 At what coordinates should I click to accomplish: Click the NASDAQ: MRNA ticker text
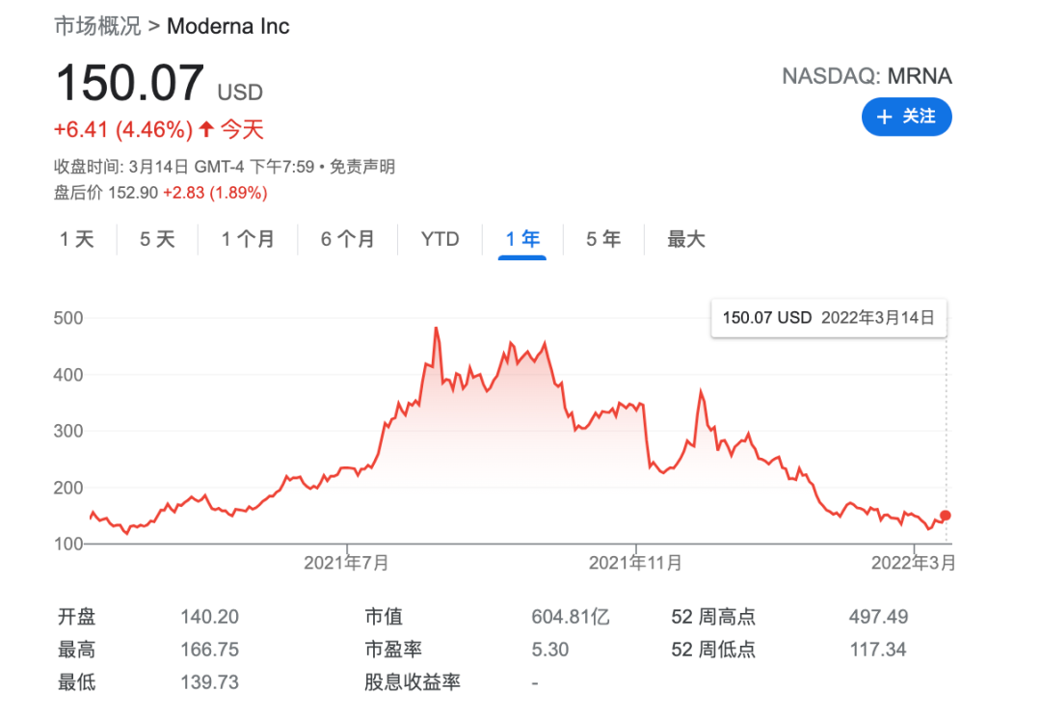click(x=867, y=76)
